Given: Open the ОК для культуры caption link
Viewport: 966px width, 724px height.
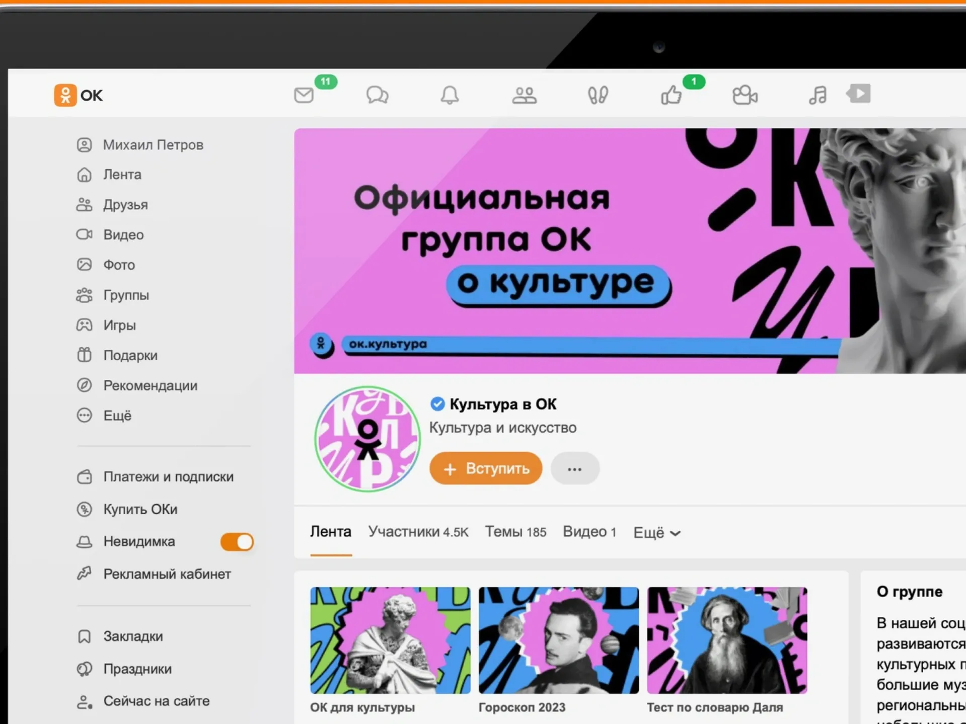Looking at the screenshot, I should click(362, 707).
